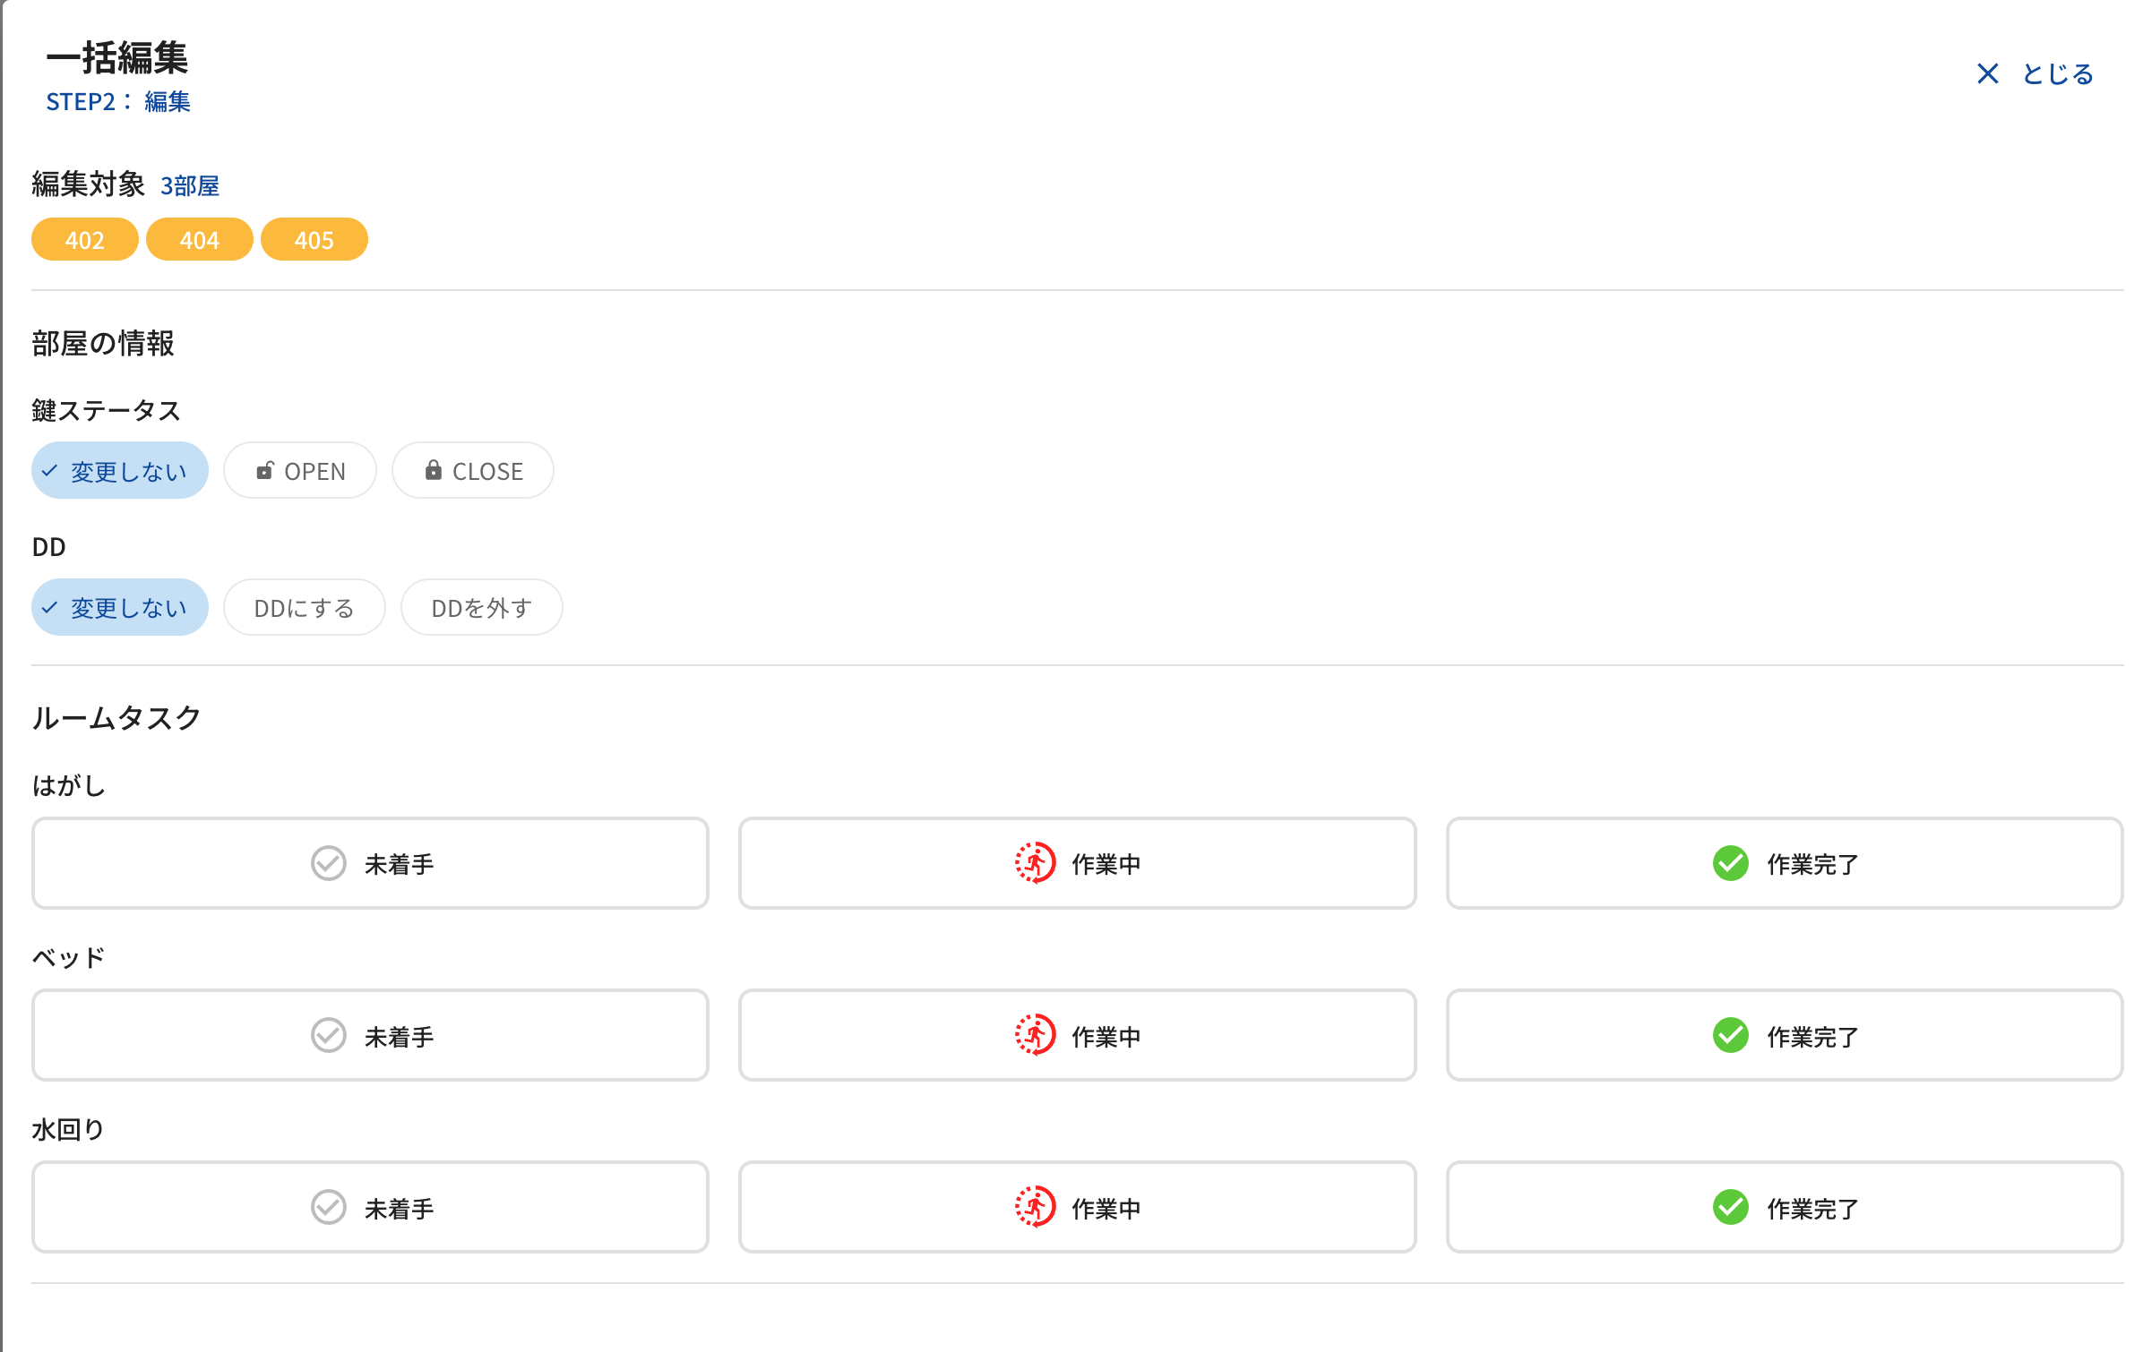
Task: Click the open padlock icon on OPEN
Action: click(264, 471)
